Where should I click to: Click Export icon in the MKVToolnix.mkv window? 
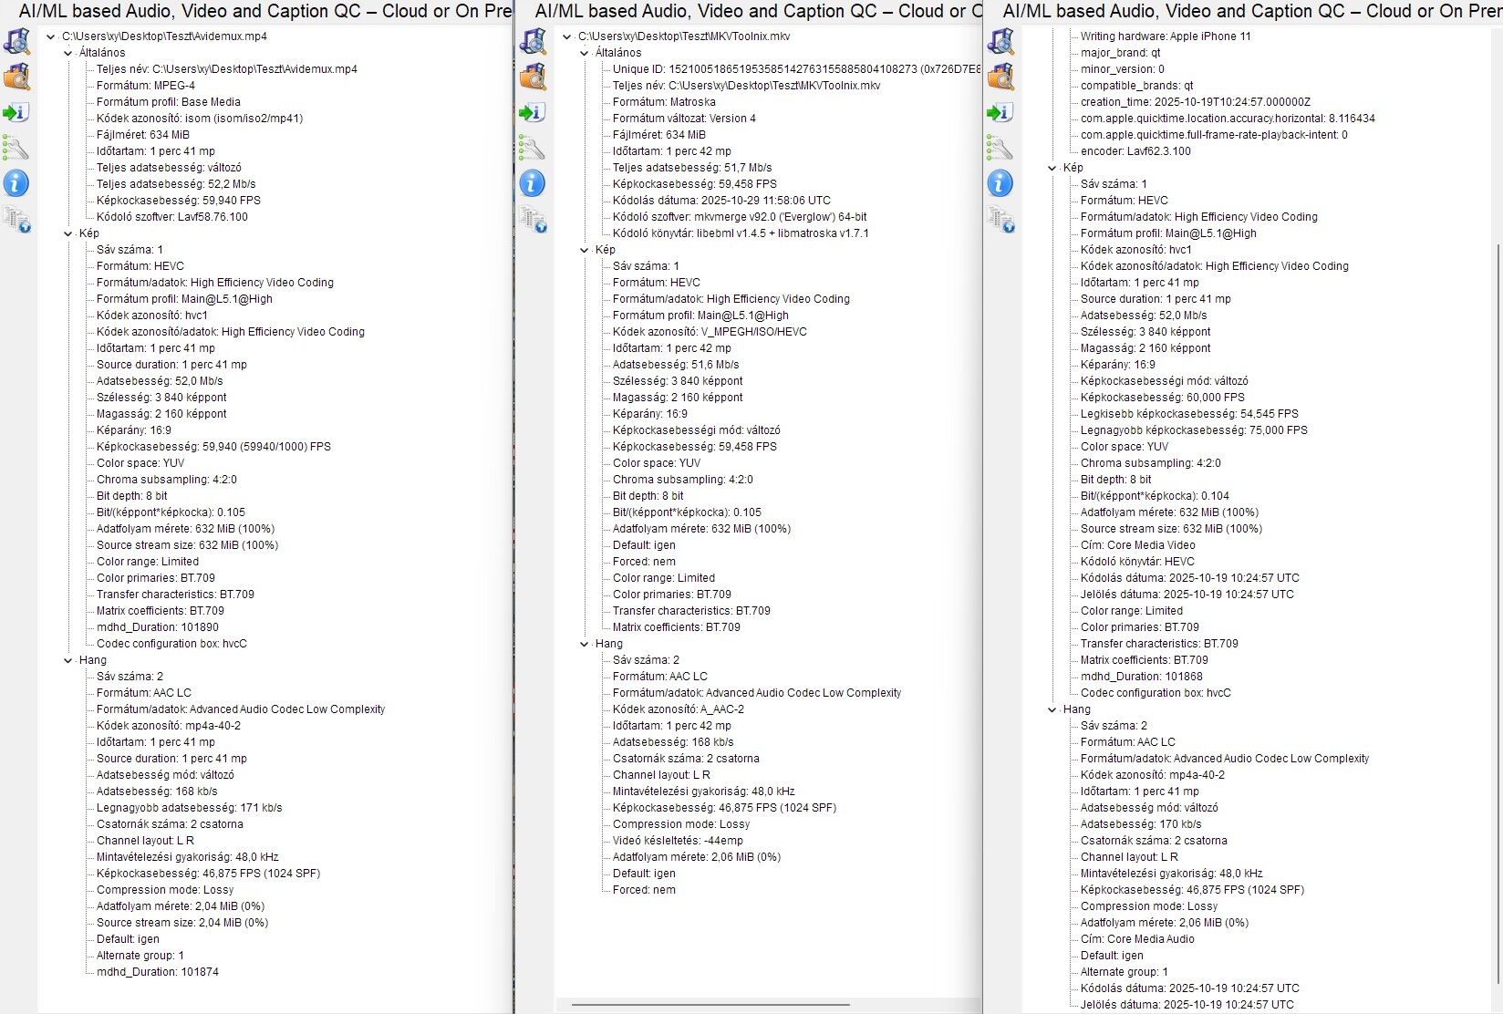(533, 113)
